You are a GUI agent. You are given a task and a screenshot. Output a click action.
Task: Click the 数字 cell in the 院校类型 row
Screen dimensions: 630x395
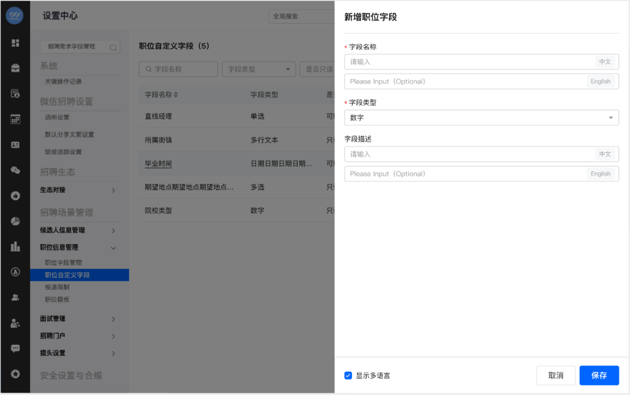coord(257,211)
